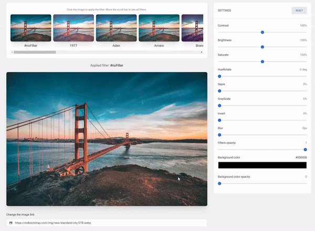Image resolution: width=315 pixels, height=231 pixels.
Task: Click the Brightness slider handle
Action: (x=262, y=47)
